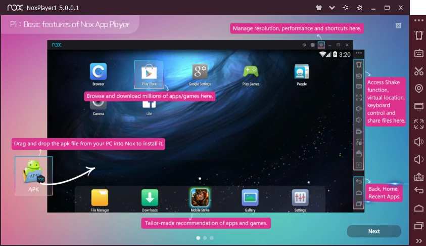Click the file share computer icon
This screenshot has width=426, height=246.
418,106
